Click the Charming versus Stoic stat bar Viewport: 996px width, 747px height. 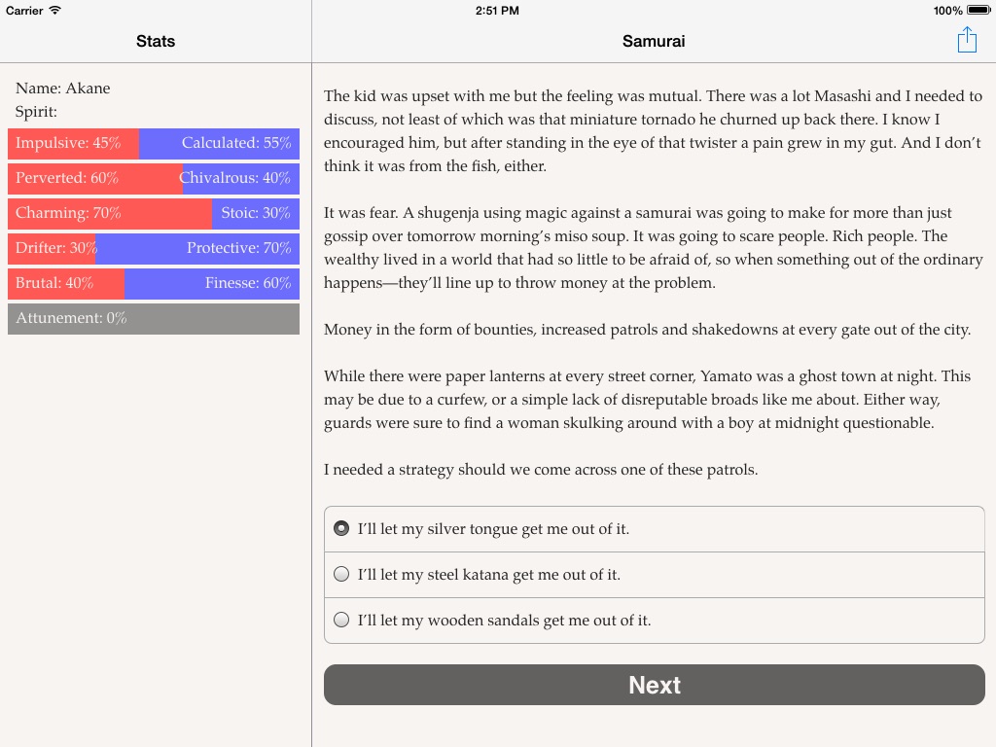(154, 213)
